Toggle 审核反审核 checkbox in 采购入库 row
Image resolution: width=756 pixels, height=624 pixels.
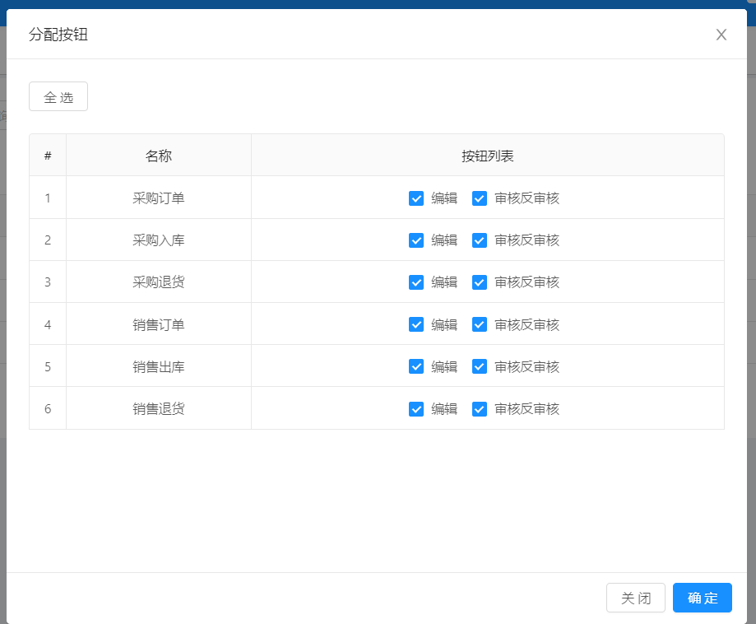click(x=480, y=240)
